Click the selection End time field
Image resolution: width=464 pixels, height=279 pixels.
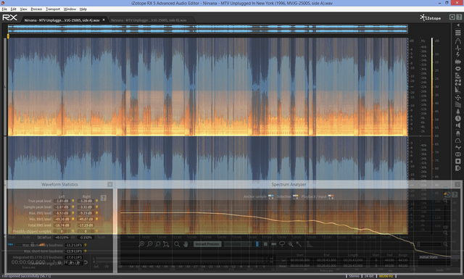pos(326,260)
